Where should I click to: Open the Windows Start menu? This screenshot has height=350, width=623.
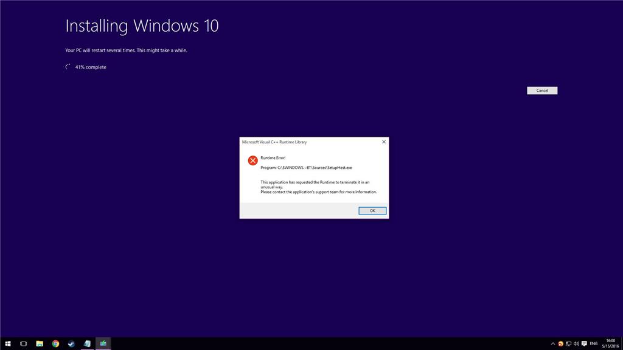click(8, 344)
